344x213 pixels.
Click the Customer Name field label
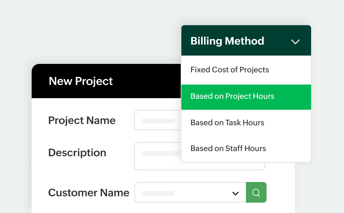(x=89, y=193)
